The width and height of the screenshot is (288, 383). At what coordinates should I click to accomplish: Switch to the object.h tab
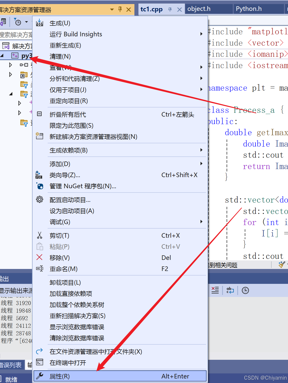click(x=209, y=9)
